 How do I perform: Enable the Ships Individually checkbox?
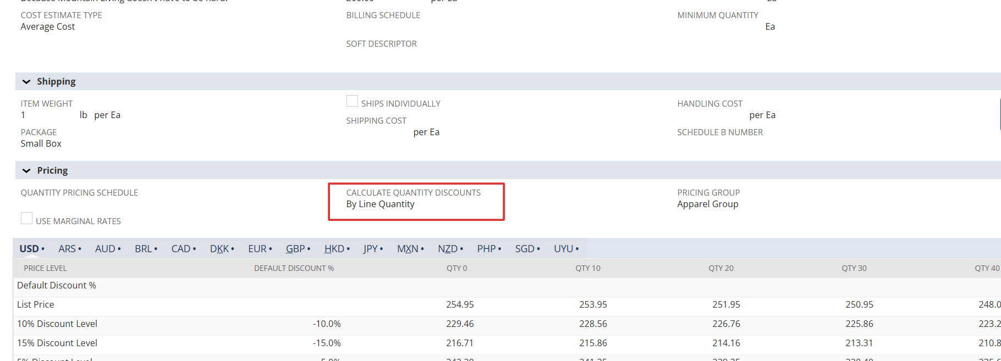pos(352,101)
